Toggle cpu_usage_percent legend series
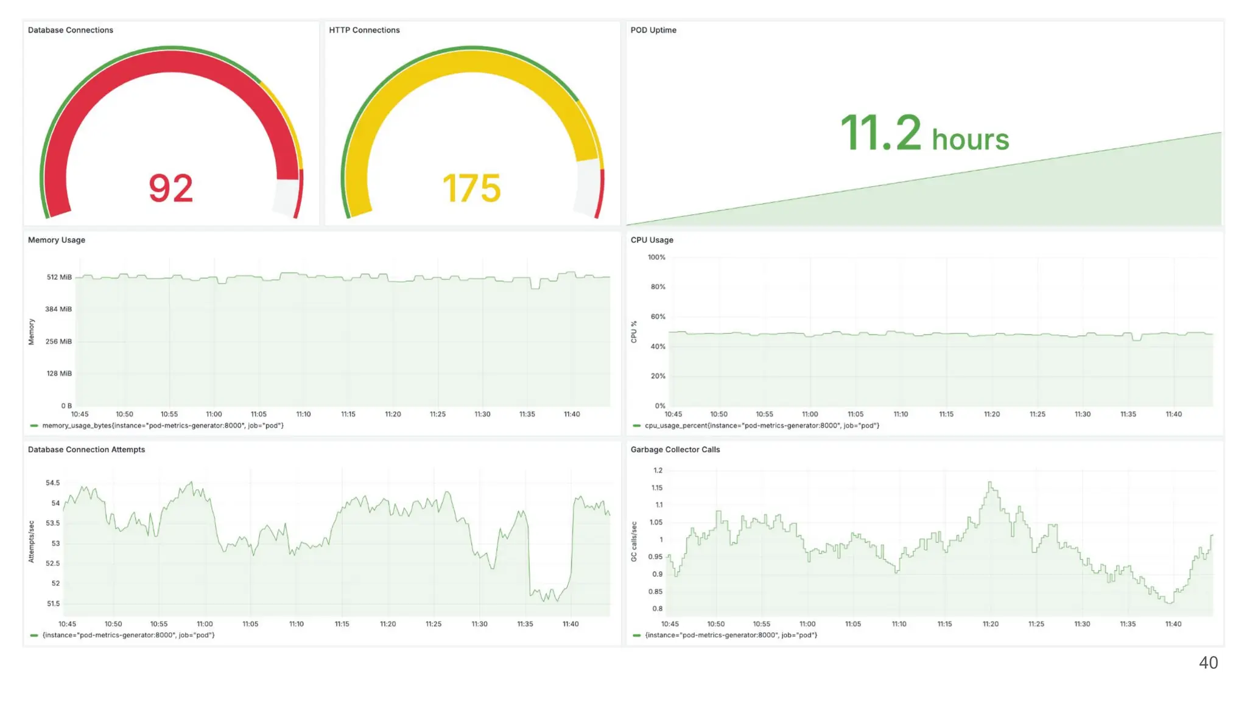This screenshot has width=1247, height=701. 762,426
